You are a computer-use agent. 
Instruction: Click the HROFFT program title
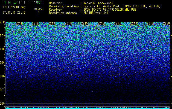pos(17,2)
